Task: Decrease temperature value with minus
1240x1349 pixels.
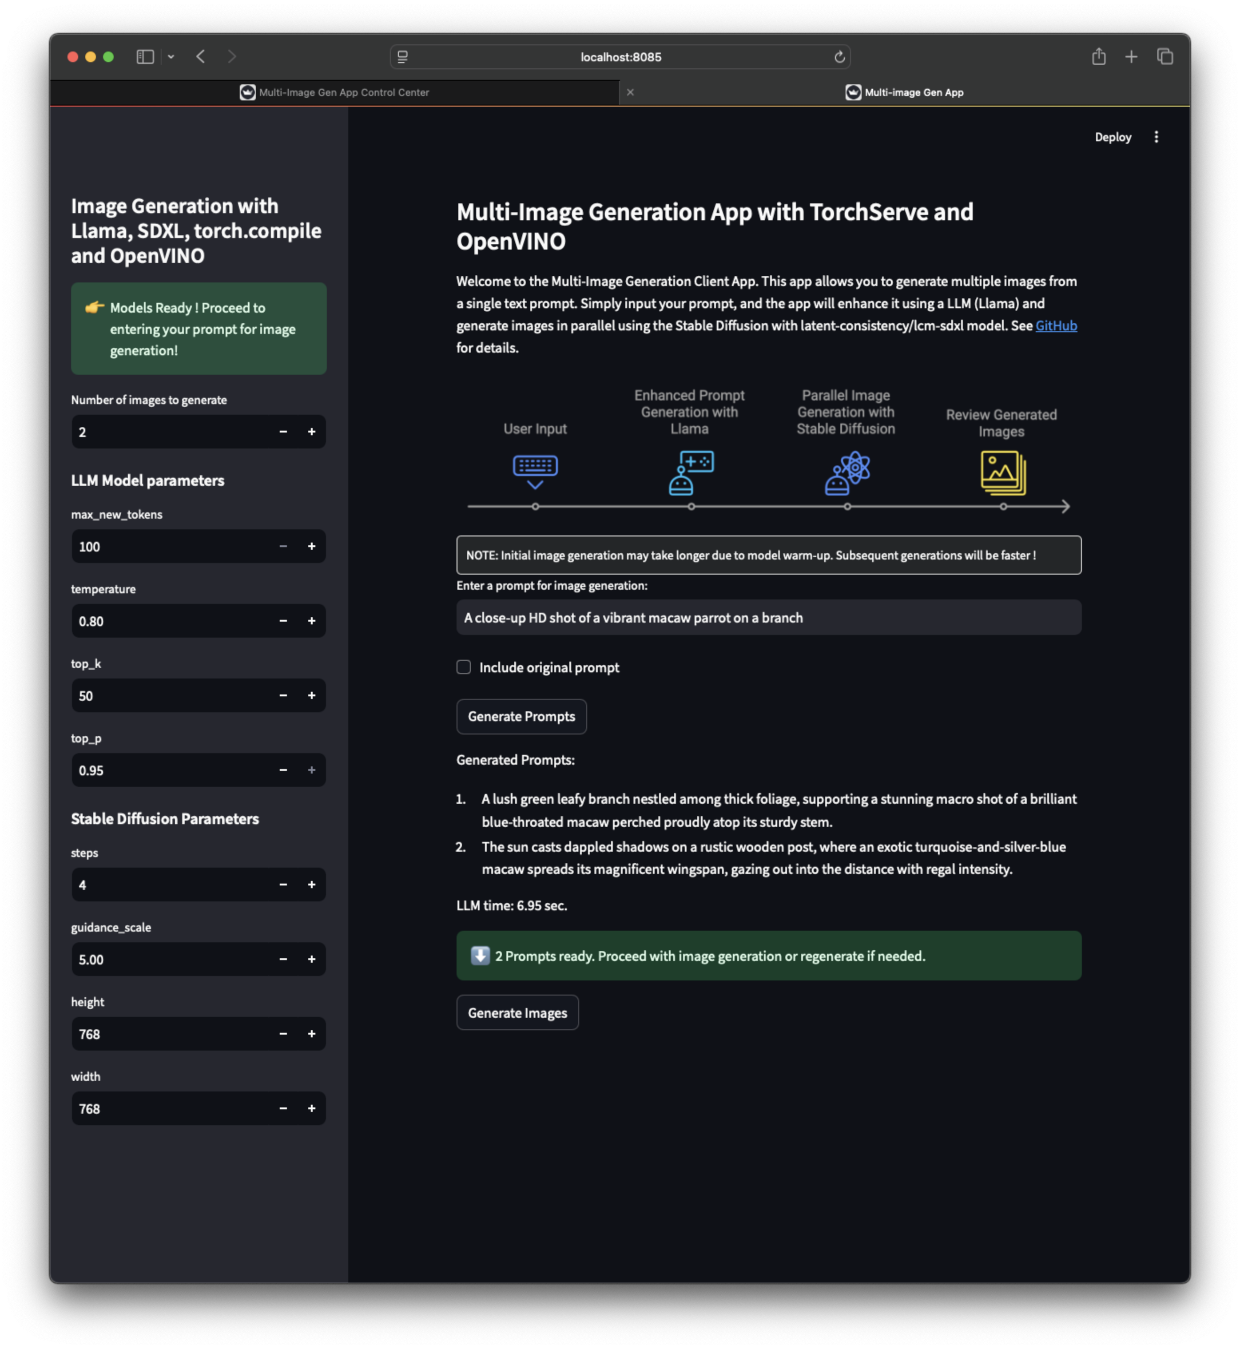Action: point(283,621)
